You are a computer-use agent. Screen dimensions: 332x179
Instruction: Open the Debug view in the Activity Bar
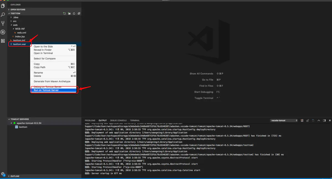[3, 32]
